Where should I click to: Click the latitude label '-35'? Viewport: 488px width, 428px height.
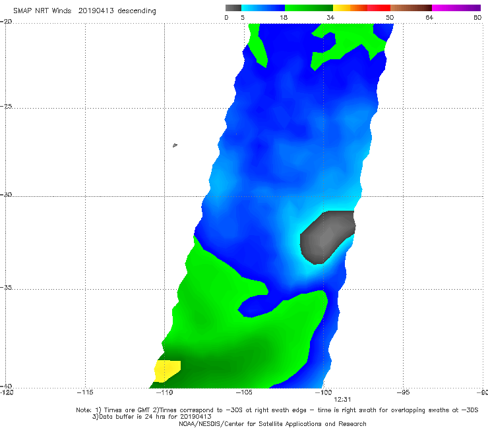[6, 288]
